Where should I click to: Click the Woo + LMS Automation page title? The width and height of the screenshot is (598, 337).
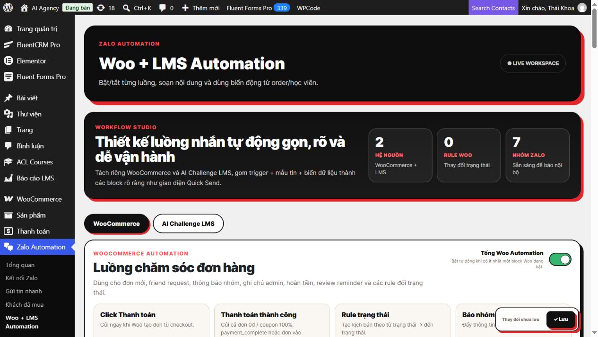click(192, 64)
